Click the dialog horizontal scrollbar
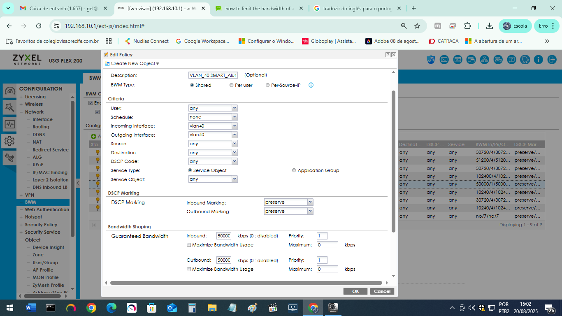562x316 pixels. [246, 283]
